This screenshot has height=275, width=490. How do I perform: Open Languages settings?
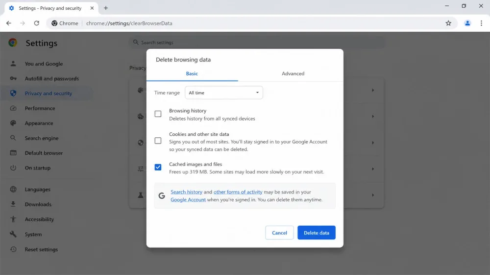38,189
